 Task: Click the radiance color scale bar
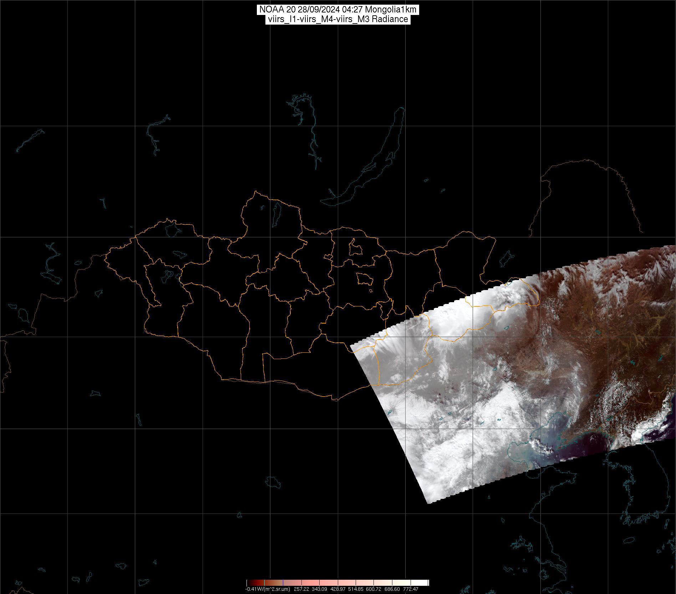click(x=337, y=583)
